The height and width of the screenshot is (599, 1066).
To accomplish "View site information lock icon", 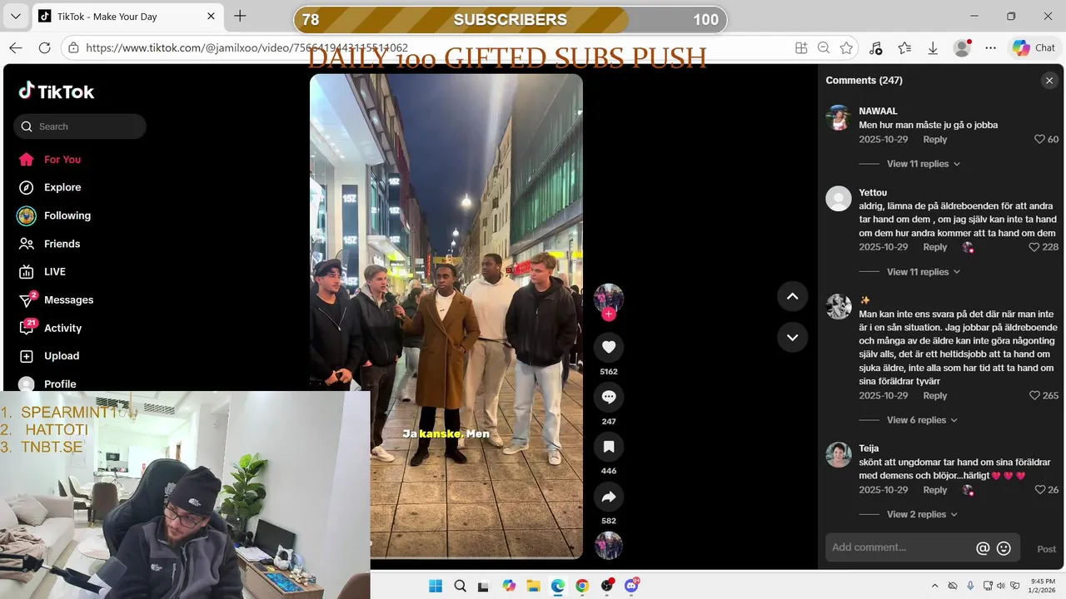I will pyautogui.click(x=73, y=48).
